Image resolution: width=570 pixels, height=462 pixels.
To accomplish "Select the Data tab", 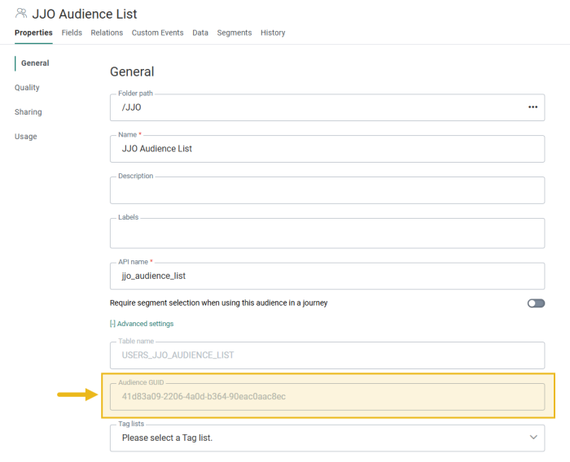I will click(200, 33).
